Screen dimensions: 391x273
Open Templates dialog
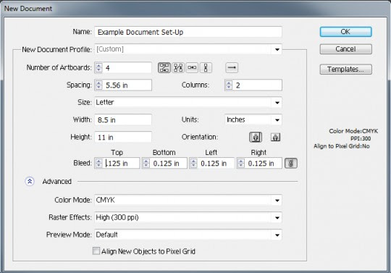point(346,70)
